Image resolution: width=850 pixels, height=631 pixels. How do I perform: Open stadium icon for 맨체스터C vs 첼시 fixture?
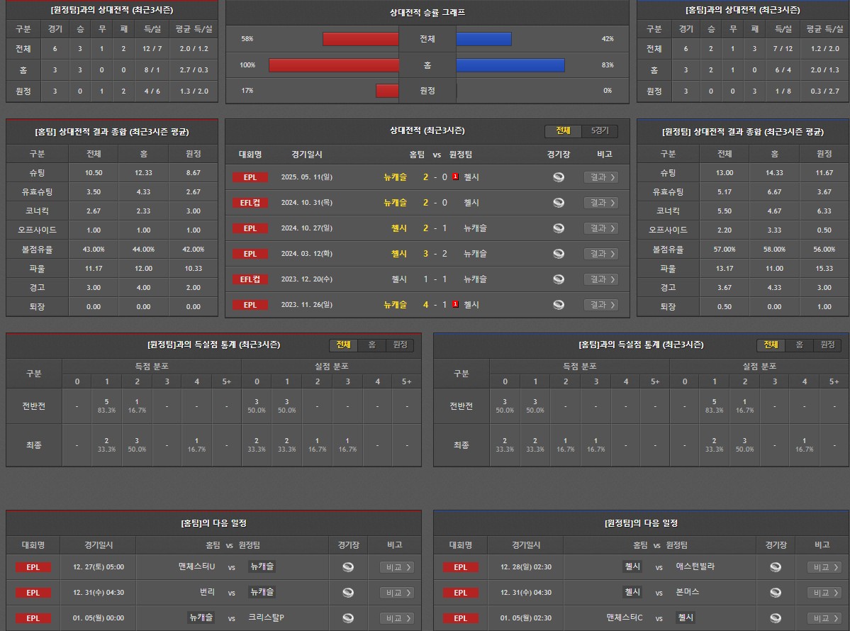pyautogui.click(x=776, y=618)
